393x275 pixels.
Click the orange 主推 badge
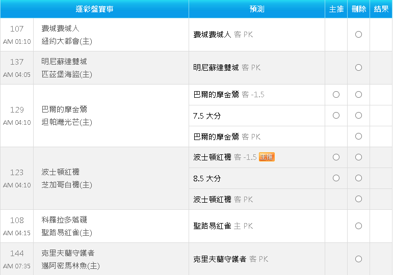click(267, 157)
